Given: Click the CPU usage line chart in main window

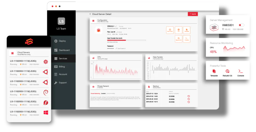Looking at the screenshot, I should (116, 70).
